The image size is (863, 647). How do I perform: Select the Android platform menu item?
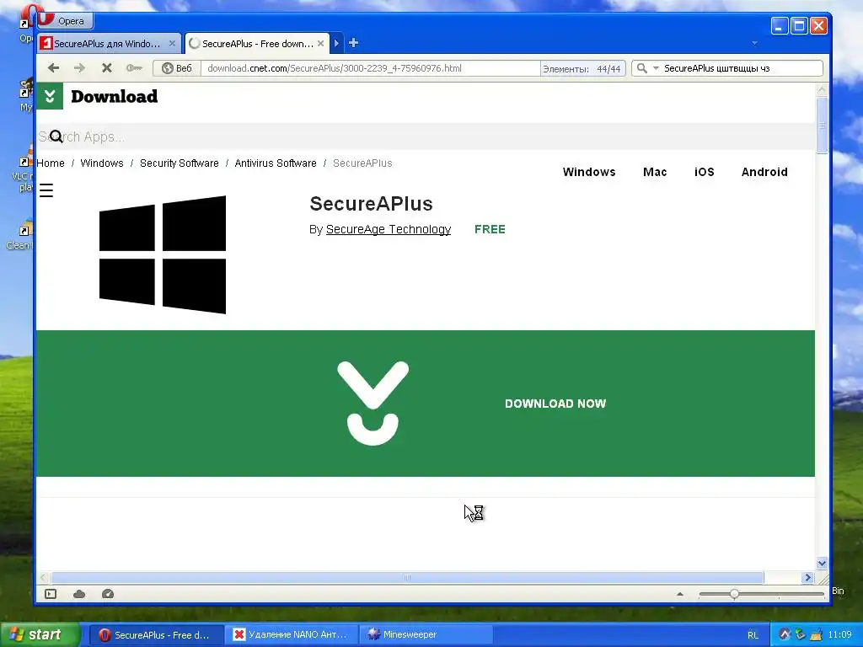coord(764,172)
